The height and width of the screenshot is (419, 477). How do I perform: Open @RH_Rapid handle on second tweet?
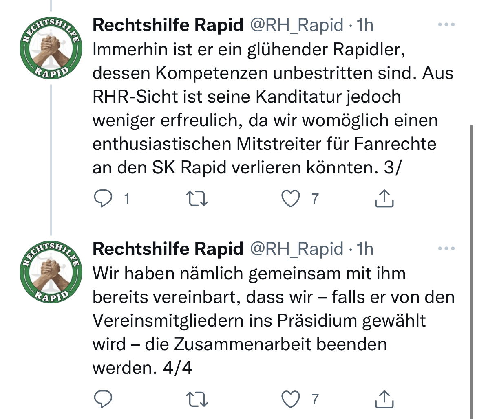click(297, 248)
